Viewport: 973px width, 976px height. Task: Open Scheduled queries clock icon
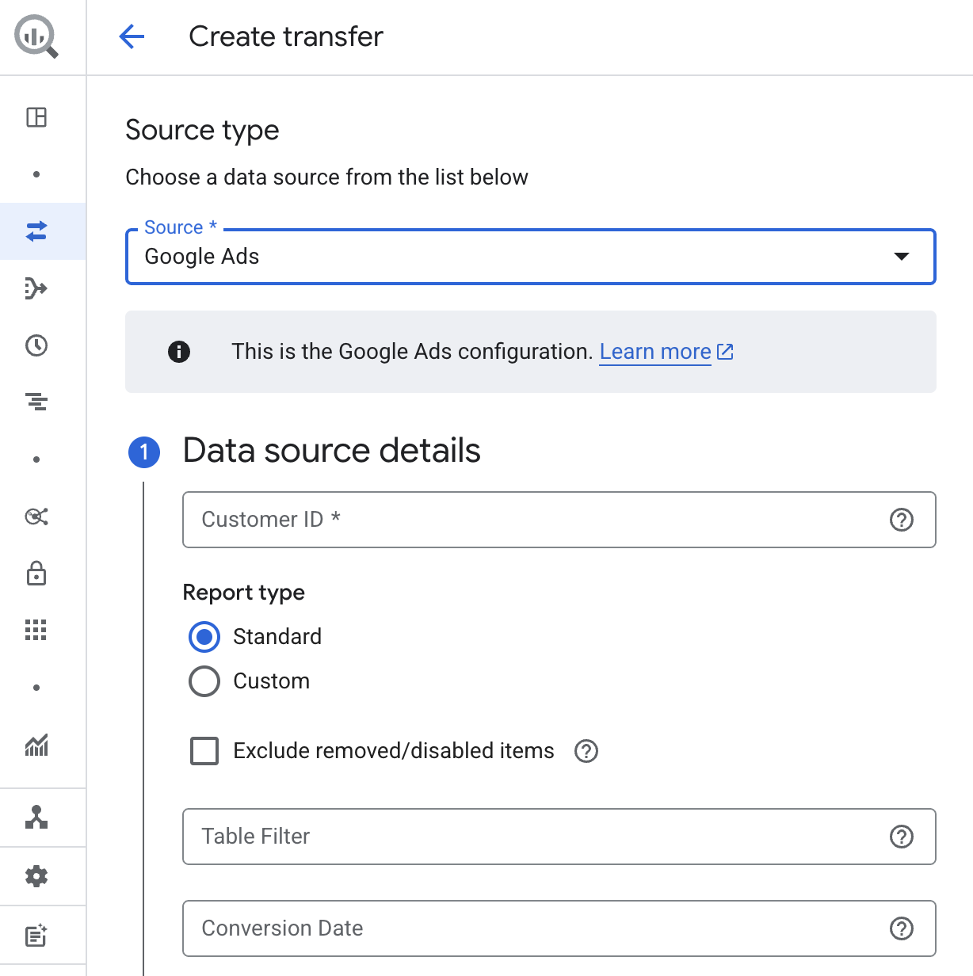(x=36, y=345)
